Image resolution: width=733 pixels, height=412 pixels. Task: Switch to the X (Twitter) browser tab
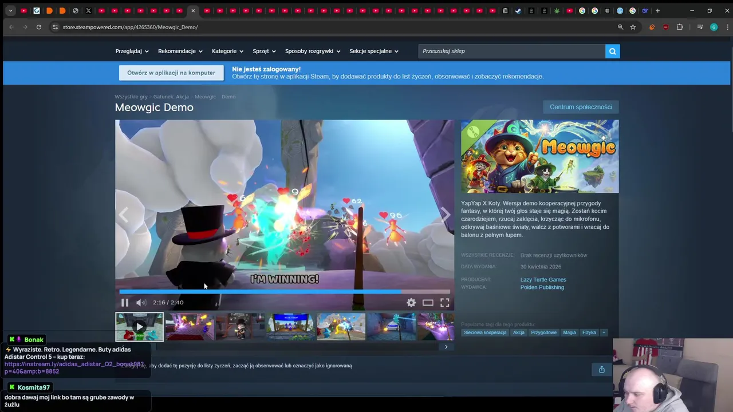click(x=88, y=10)
